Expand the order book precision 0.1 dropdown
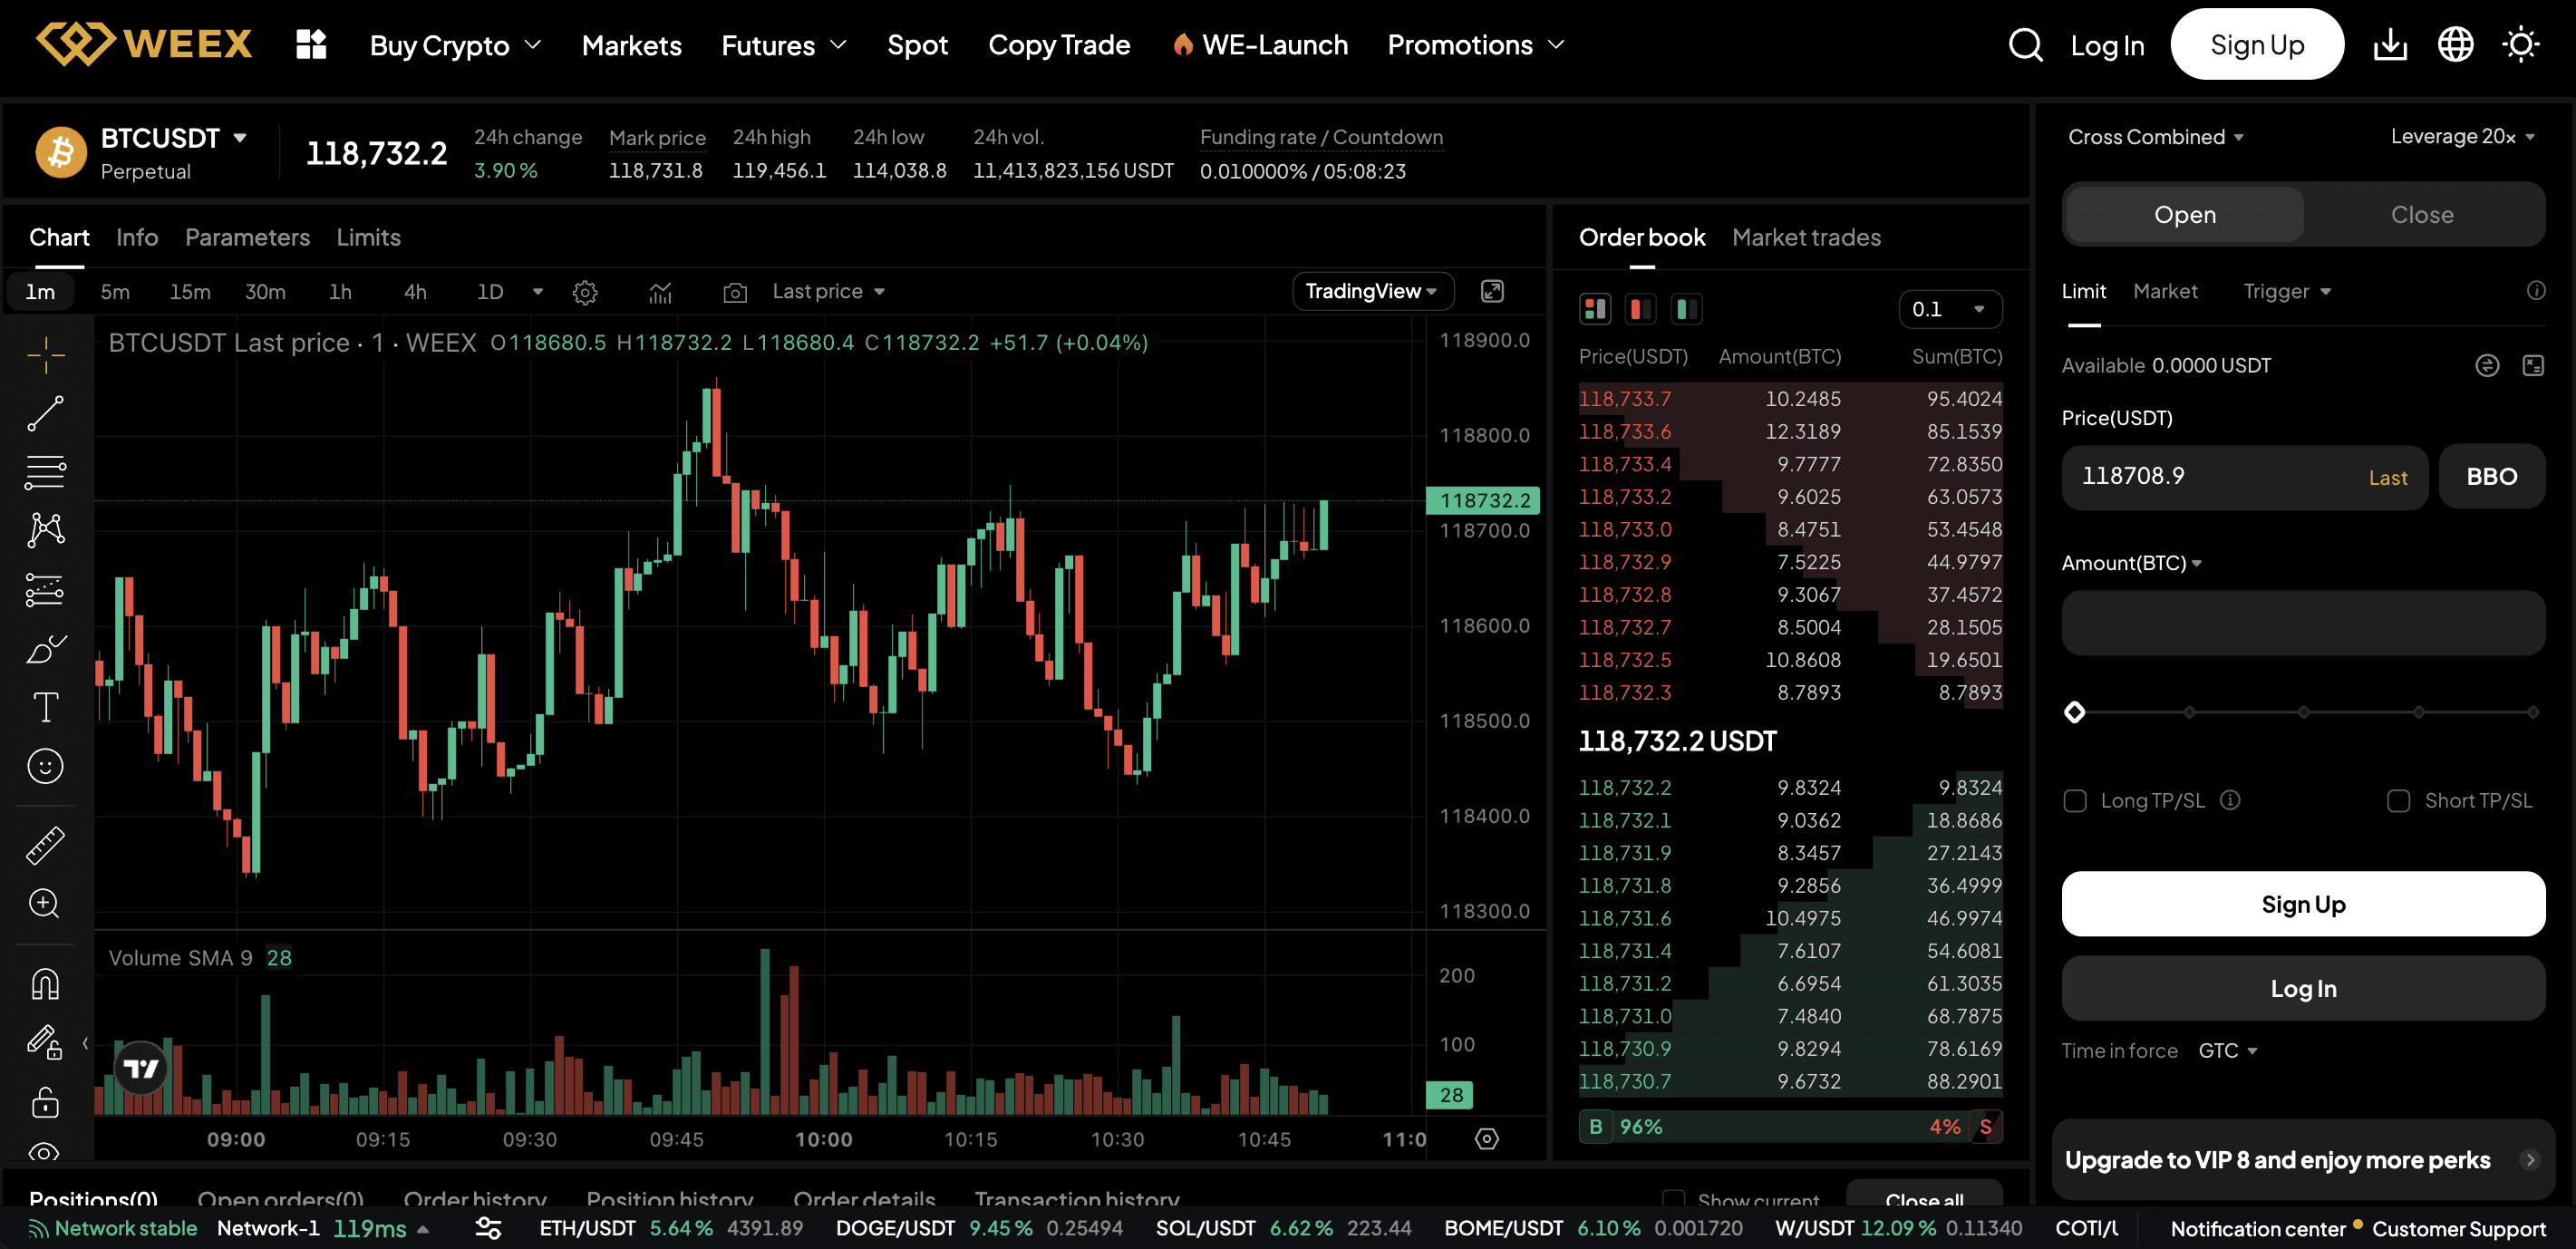 (x=1950, y=309)
